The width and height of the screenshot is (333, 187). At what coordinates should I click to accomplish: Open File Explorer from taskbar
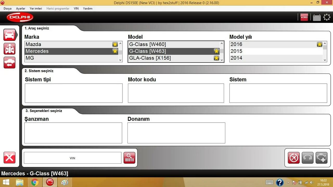tap(20, 182)
